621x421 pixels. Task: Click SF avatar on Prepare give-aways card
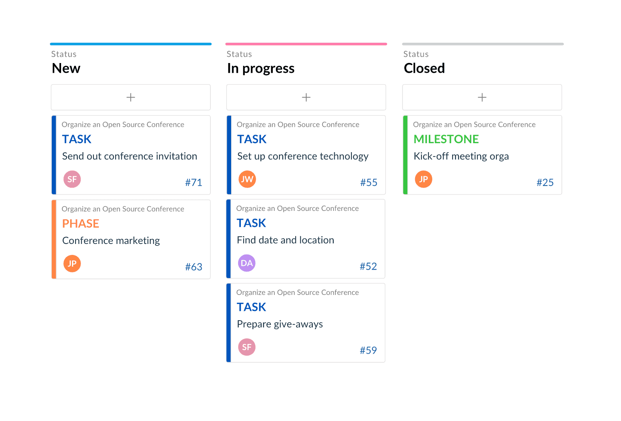click(247, 347)
